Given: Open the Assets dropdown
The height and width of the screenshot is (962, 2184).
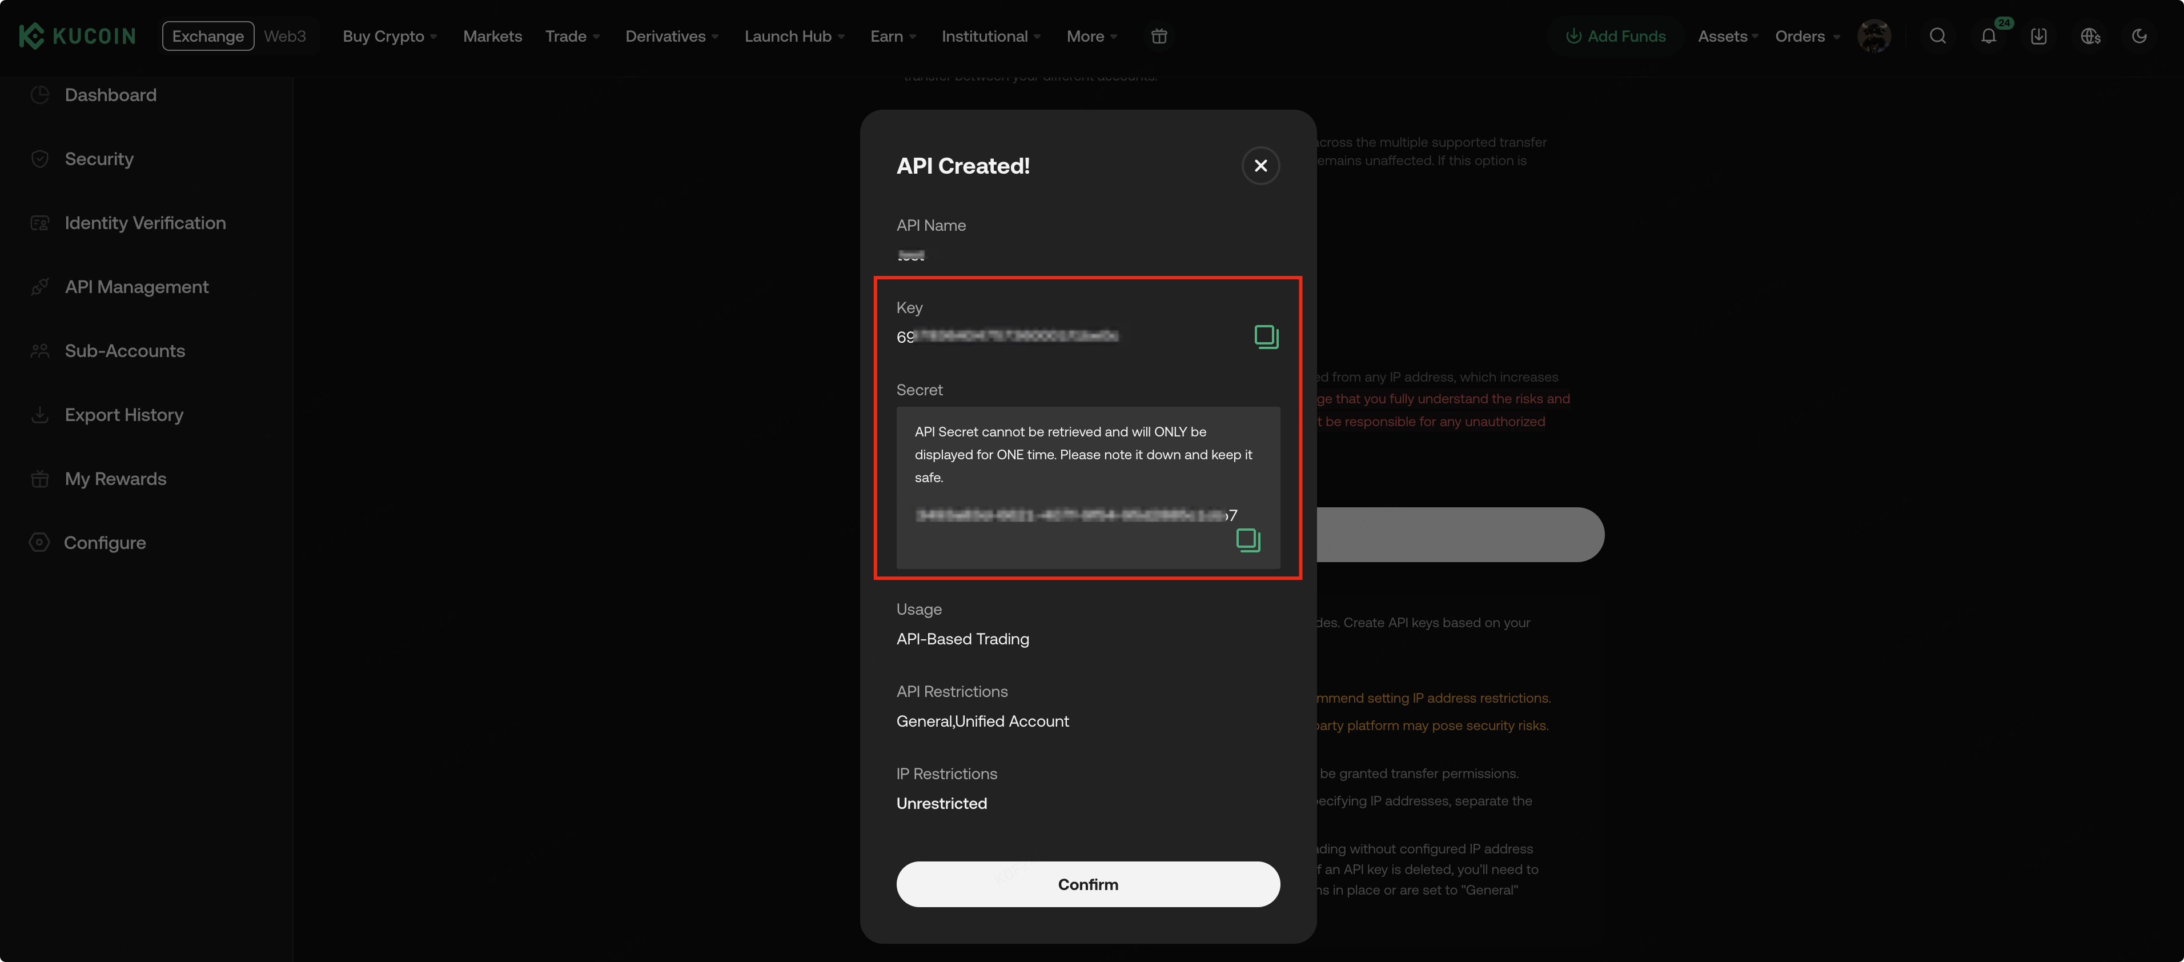Looking at the screenshot, I should click(x=1727, y=35).
